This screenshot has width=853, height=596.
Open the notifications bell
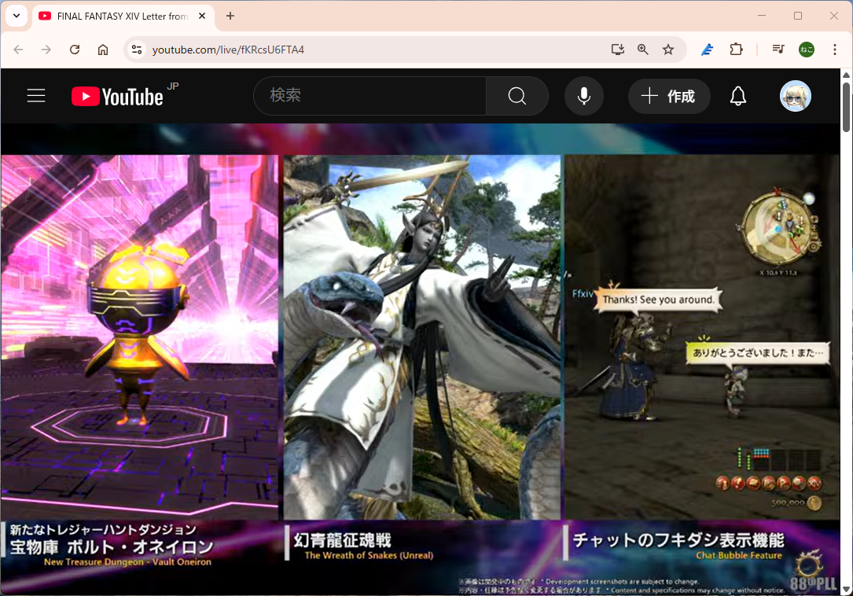pyautogui.click(x=738, y=96)
